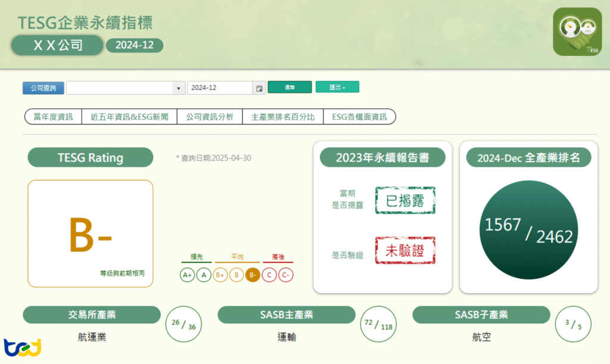Open the company selection dropdown
This screenshot has height=364, width=610.
point(177,87)
